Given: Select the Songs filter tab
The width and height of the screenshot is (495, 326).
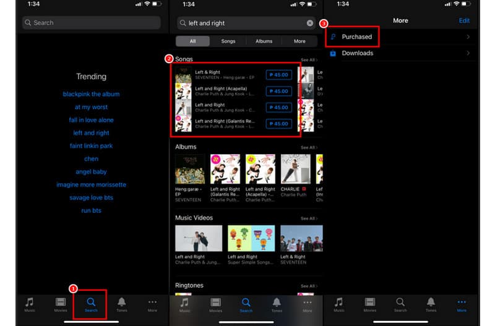Looking at the screenshot, I should (x=228, y=41).
